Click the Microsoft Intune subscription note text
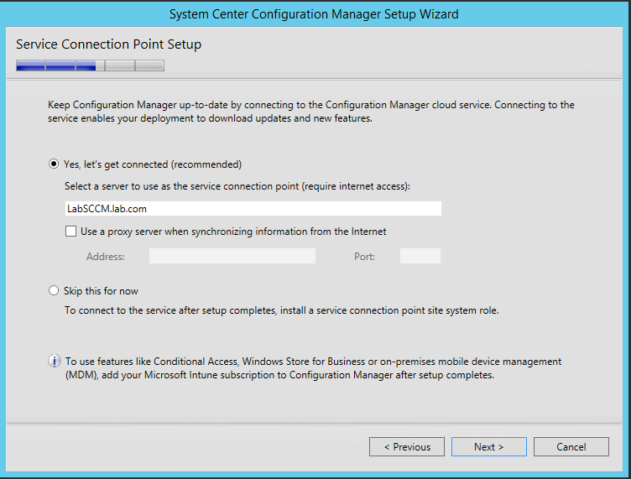The height and width of the screenshot is (479, 631). [312, 368]
